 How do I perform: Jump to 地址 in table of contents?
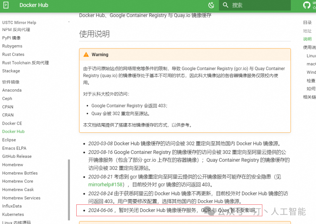coord(307,31)
